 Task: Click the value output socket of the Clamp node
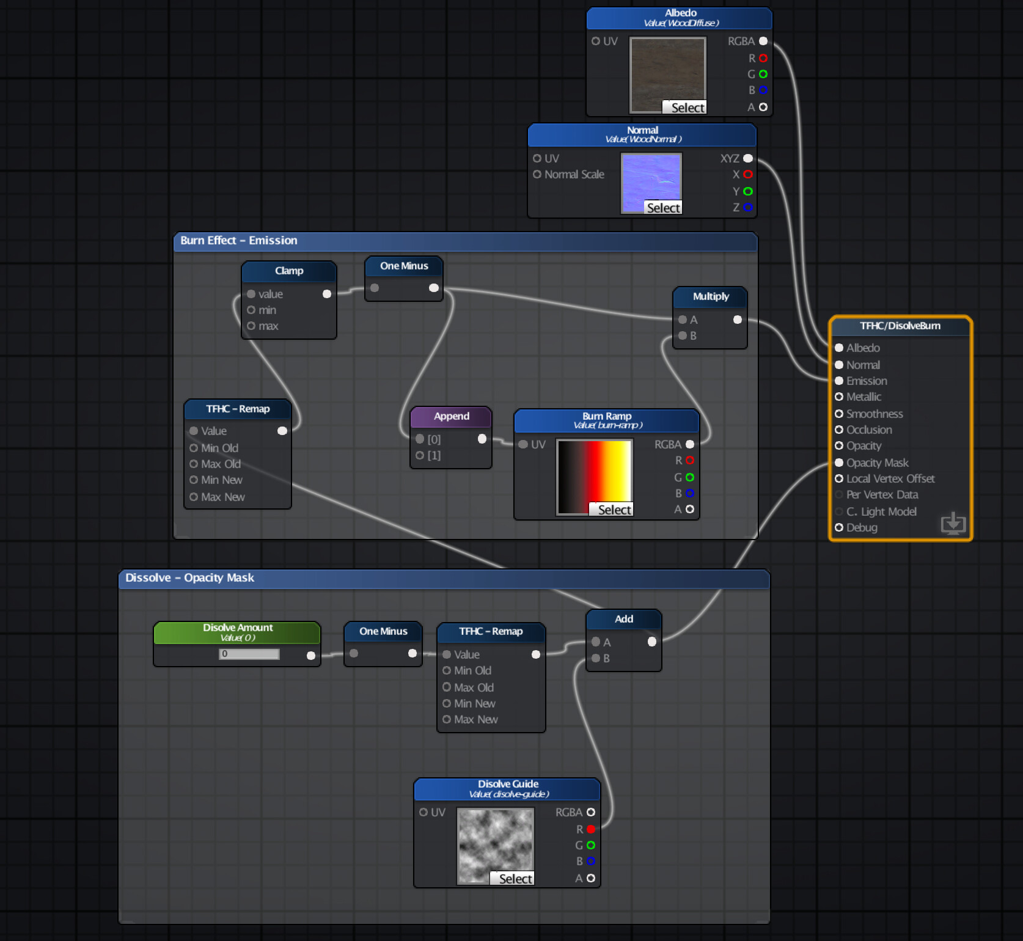tap(326, 294)
